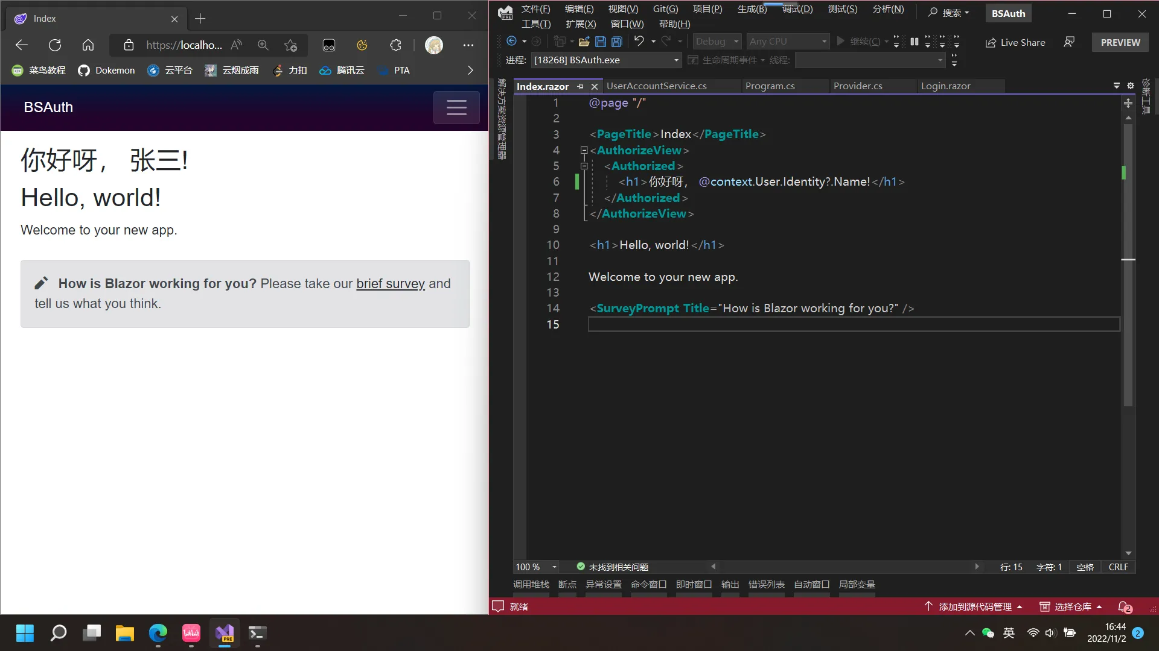
Task: Open the terminal app in the taskbar
Action: [x=258, y=633]
